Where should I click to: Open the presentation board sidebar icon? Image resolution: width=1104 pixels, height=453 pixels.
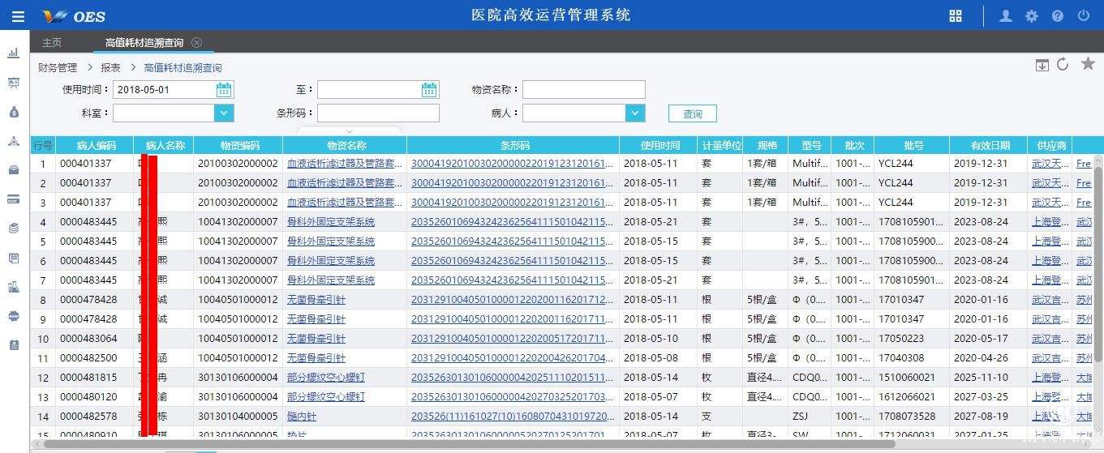[x=13, y=83]
